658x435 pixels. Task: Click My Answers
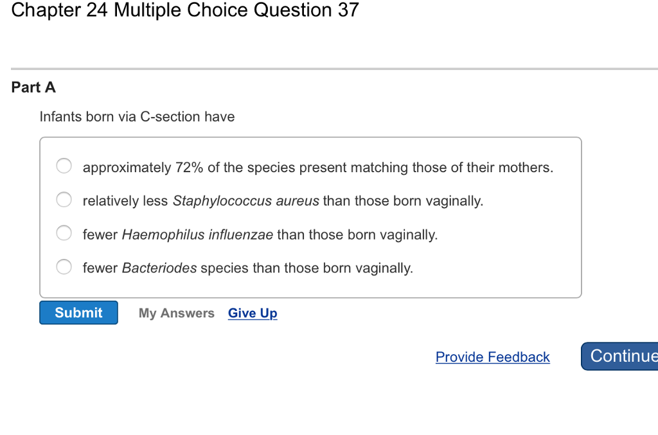click(177, 313)
